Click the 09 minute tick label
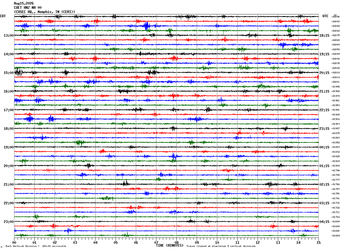Image resolution: width=341 pixels, height=250 pixels. click(197, 242)
